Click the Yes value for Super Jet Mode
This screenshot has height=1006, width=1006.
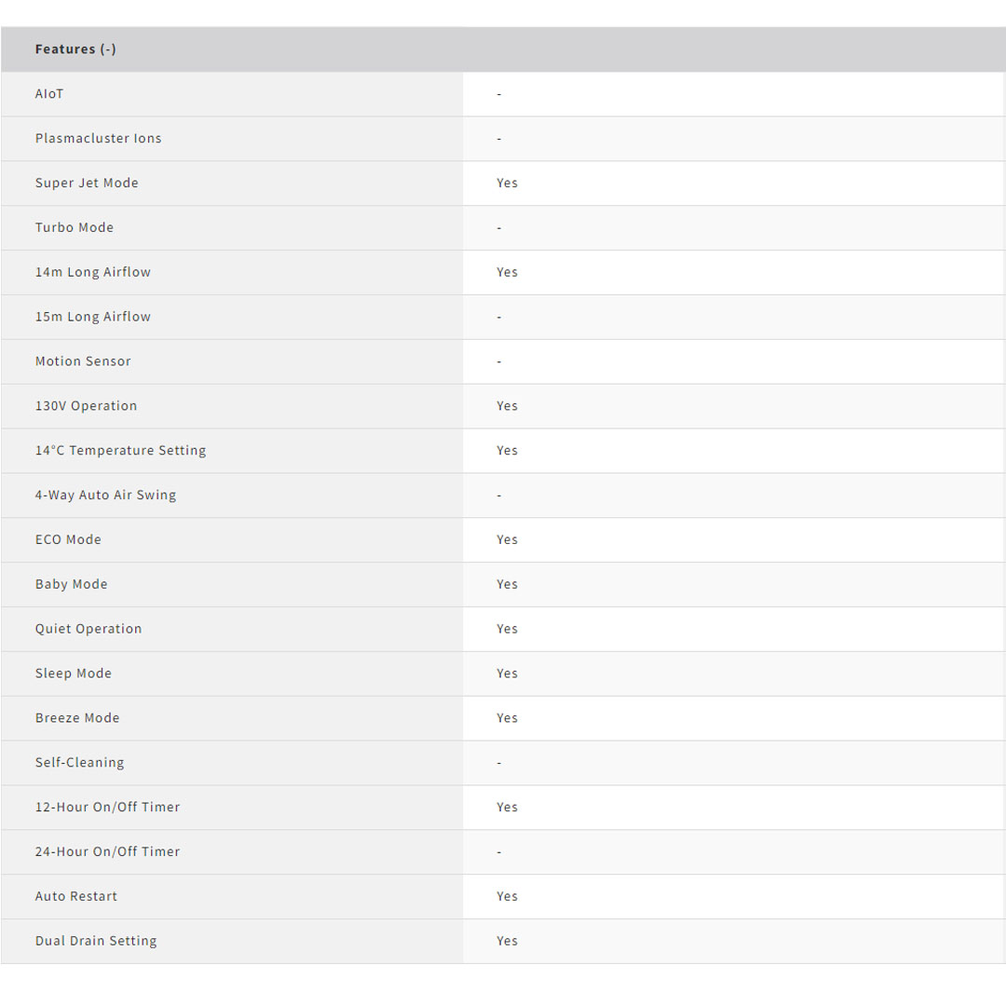point(507,184)
